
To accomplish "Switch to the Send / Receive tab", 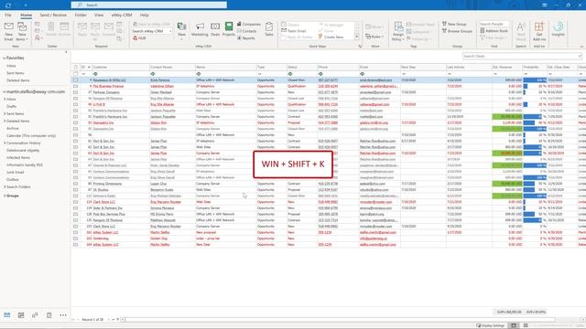I will 53,15.
